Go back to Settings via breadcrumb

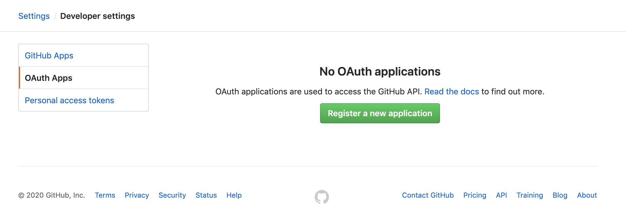(x=34, y=16)
